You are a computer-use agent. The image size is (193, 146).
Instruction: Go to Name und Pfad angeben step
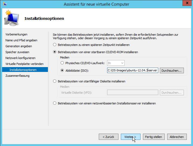[x=21, y=40]
